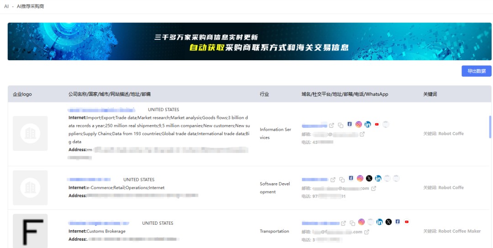Image resolution: width=493 pixels, height=248 pixels.
Task: Open blurred company name in Information Services row
Action: [101, 110]
